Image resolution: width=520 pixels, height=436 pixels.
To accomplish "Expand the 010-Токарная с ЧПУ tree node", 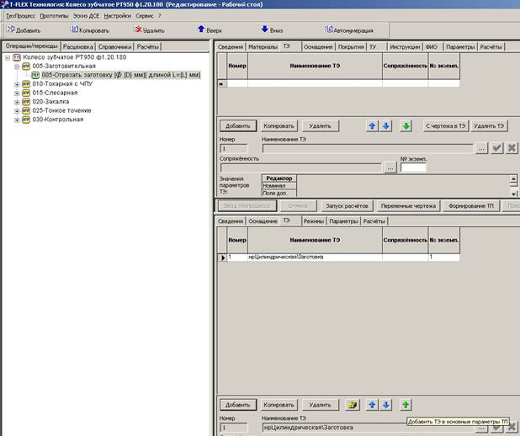I will [17, 84].
